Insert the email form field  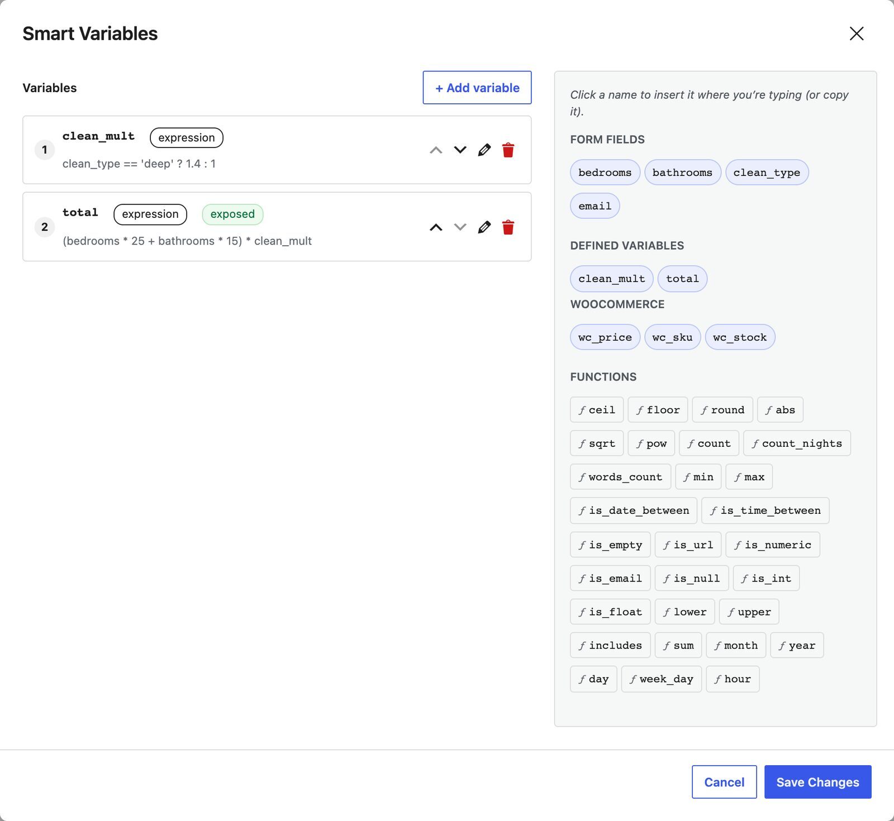(x=595, y=206)
